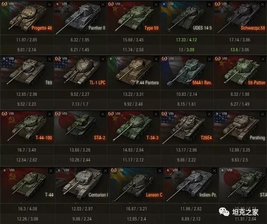
Task: Open the Indien-Pz. tank card
Action: pos(191,185)
